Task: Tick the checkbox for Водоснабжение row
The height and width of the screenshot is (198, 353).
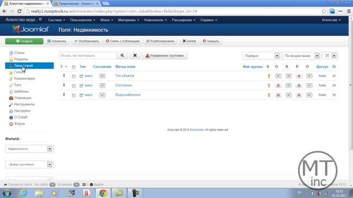Action: tap(73, 95)
